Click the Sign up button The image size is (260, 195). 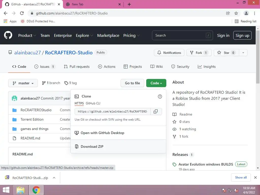coord(242,35)
